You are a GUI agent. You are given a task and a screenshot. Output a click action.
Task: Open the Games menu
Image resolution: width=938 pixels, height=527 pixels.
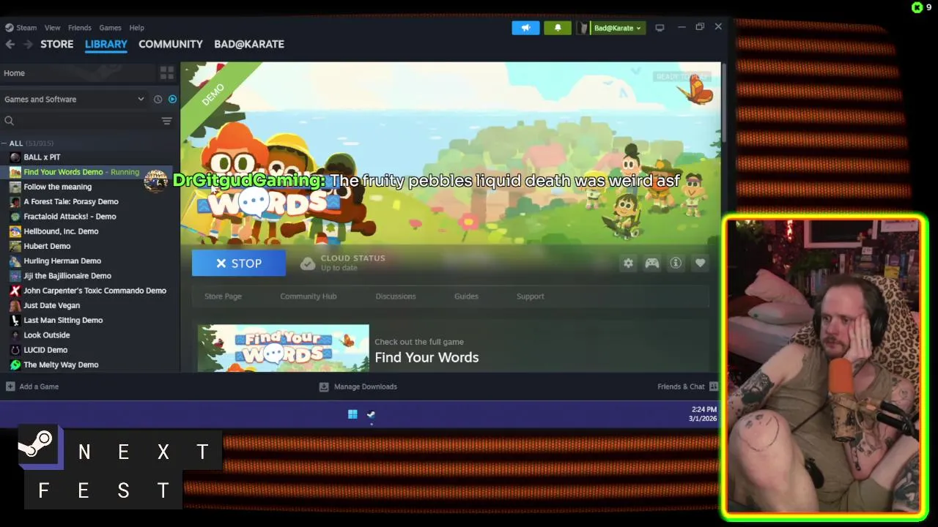(x=110, y=28)
